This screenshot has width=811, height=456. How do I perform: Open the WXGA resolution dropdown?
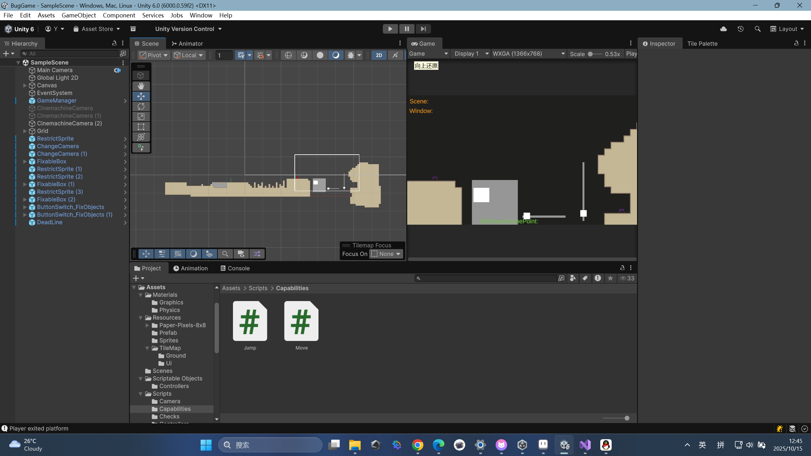click(x=528, y=54)
